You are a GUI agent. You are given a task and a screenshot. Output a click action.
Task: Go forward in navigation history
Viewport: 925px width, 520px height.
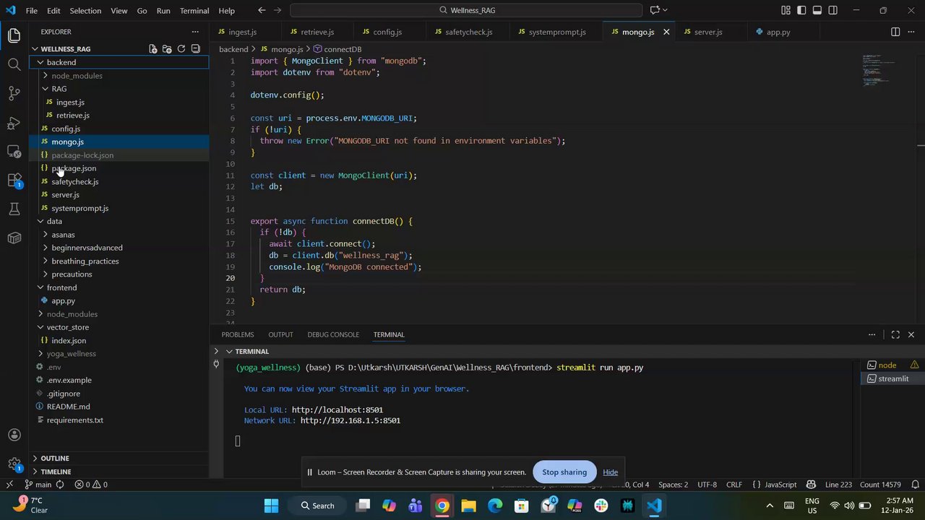point(279,10)
